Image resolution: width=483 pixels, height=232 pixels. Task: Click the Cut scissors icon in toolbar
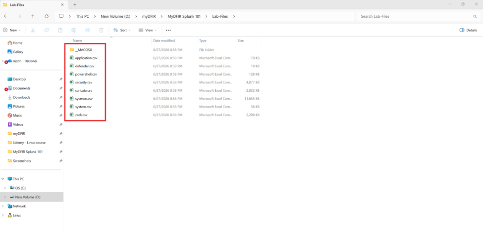coord(33,30)
